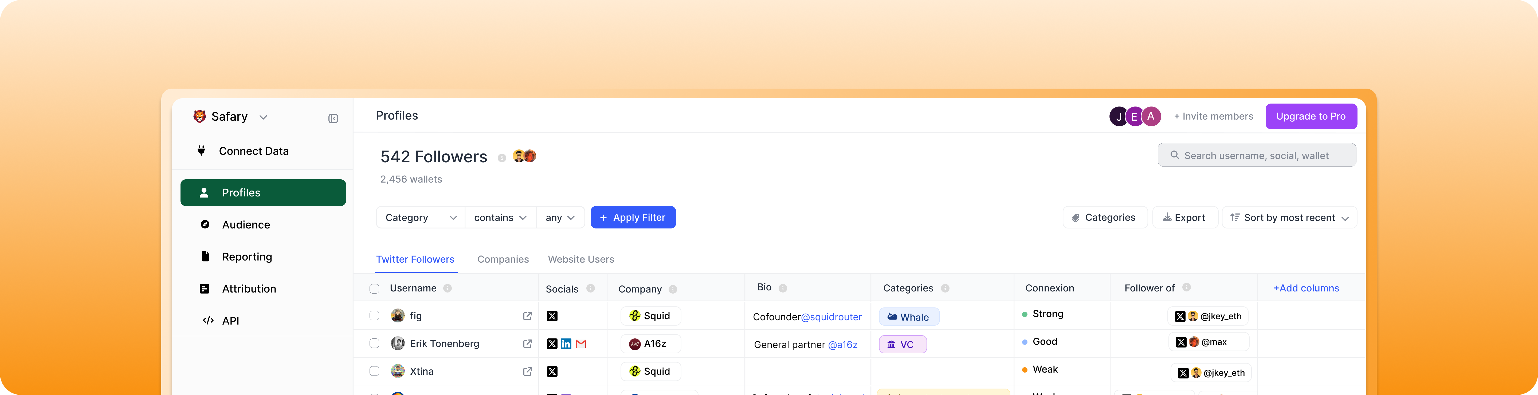1538x395 pixels.
Task: Tick the checkbox for Erik Tonenberg
Action: [x=374, y=344]
